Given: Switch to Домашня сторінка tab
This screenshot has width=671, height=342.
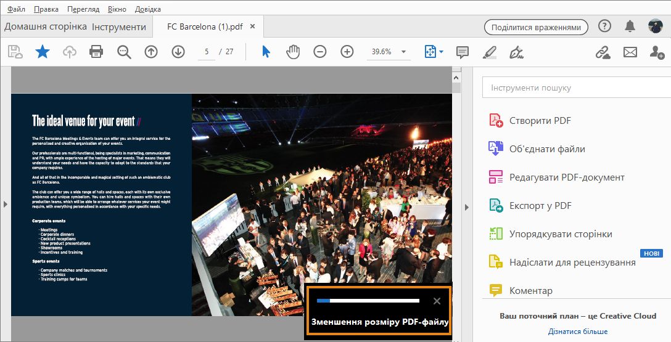Looking at the screenshot, I should 46,26.
